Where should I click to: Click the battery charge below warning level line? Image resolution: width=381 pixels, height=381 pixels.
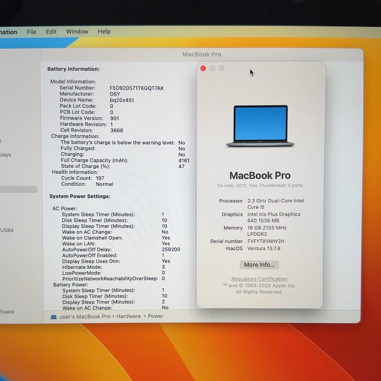pyautogui.click(x=118, y=143)
